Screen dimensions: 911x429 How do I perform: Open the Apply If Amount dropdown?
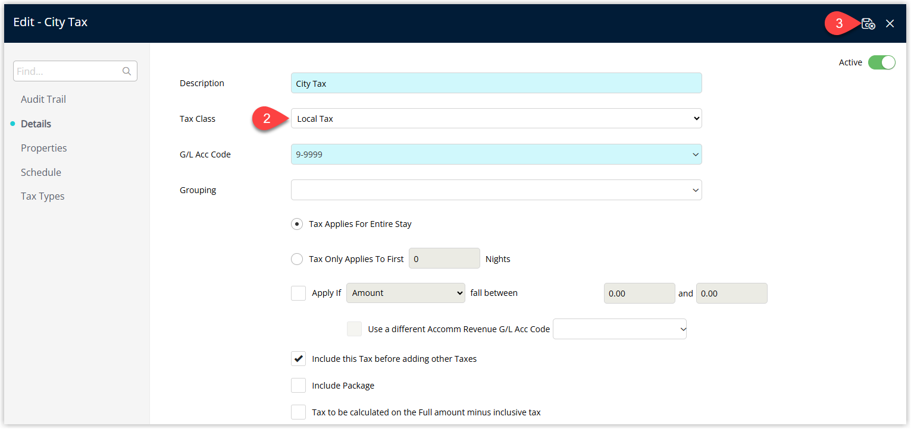click(406, 293)
